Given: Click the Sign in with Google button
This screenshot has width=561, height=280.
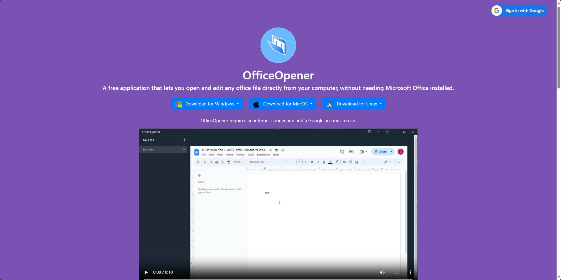Looking at the screenshot, I should click(x=519, y=11).
